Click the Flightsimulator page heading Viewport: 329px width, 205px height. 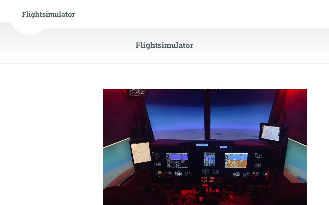pyautogui.click(x=164, y=45)
